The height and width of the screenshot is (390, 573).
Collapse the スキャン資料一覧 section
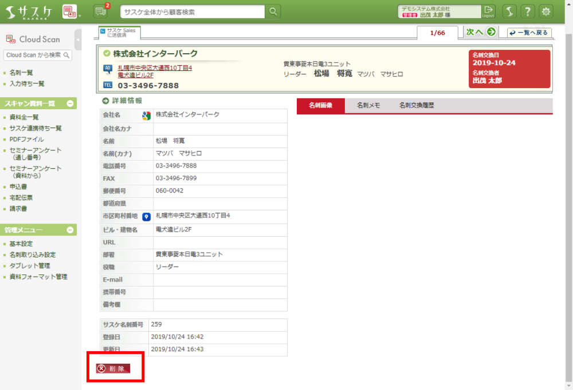point(70,104)
